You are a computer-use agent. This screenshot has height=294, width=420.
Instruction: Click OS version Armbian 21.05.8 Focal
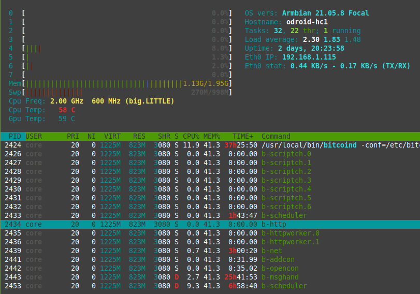click(325, 13)
